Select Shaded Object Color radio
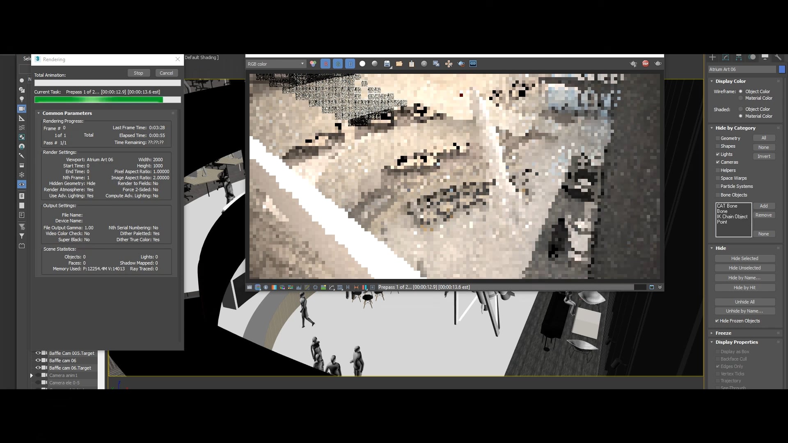This screenshot has height=443, width=788. [741, 109]
